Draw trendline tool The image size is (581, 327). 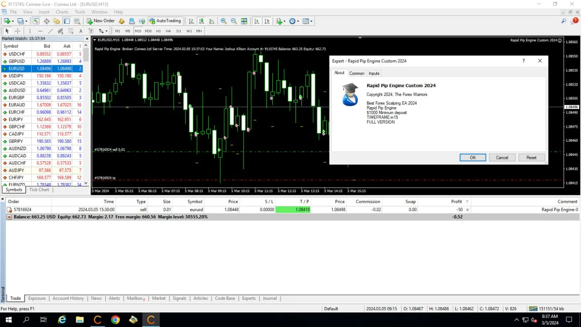(50, 31)
